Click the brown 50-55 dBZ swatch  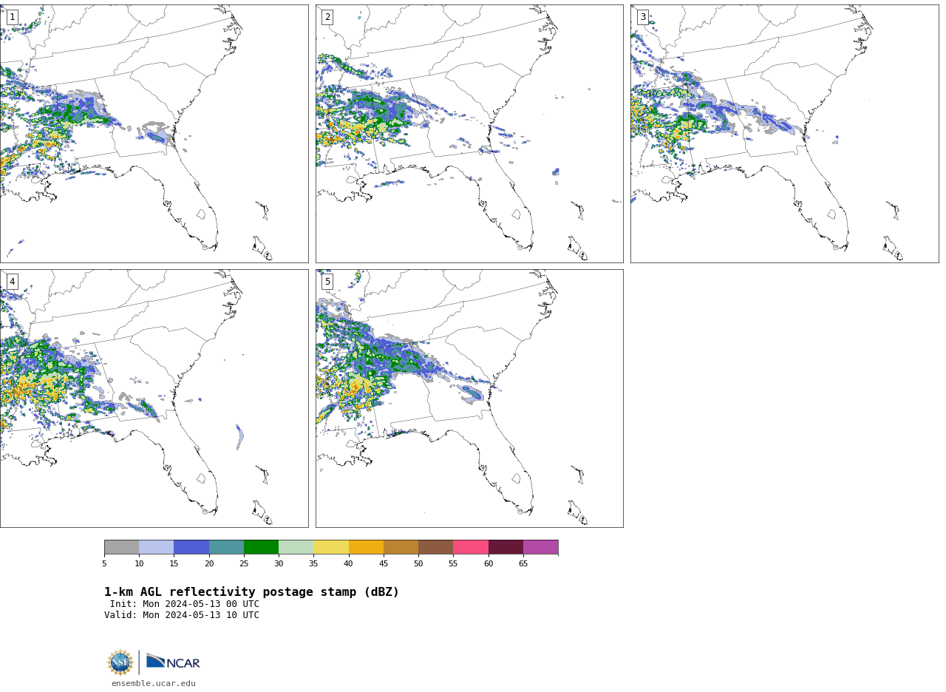(x=435, y=547)
